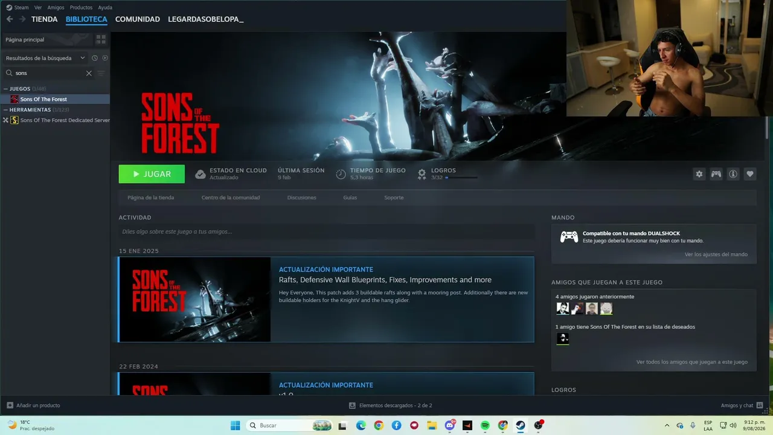Add Sons Of The Forest to favorites
Screen dimensions: 773x435
pos(750,174)
